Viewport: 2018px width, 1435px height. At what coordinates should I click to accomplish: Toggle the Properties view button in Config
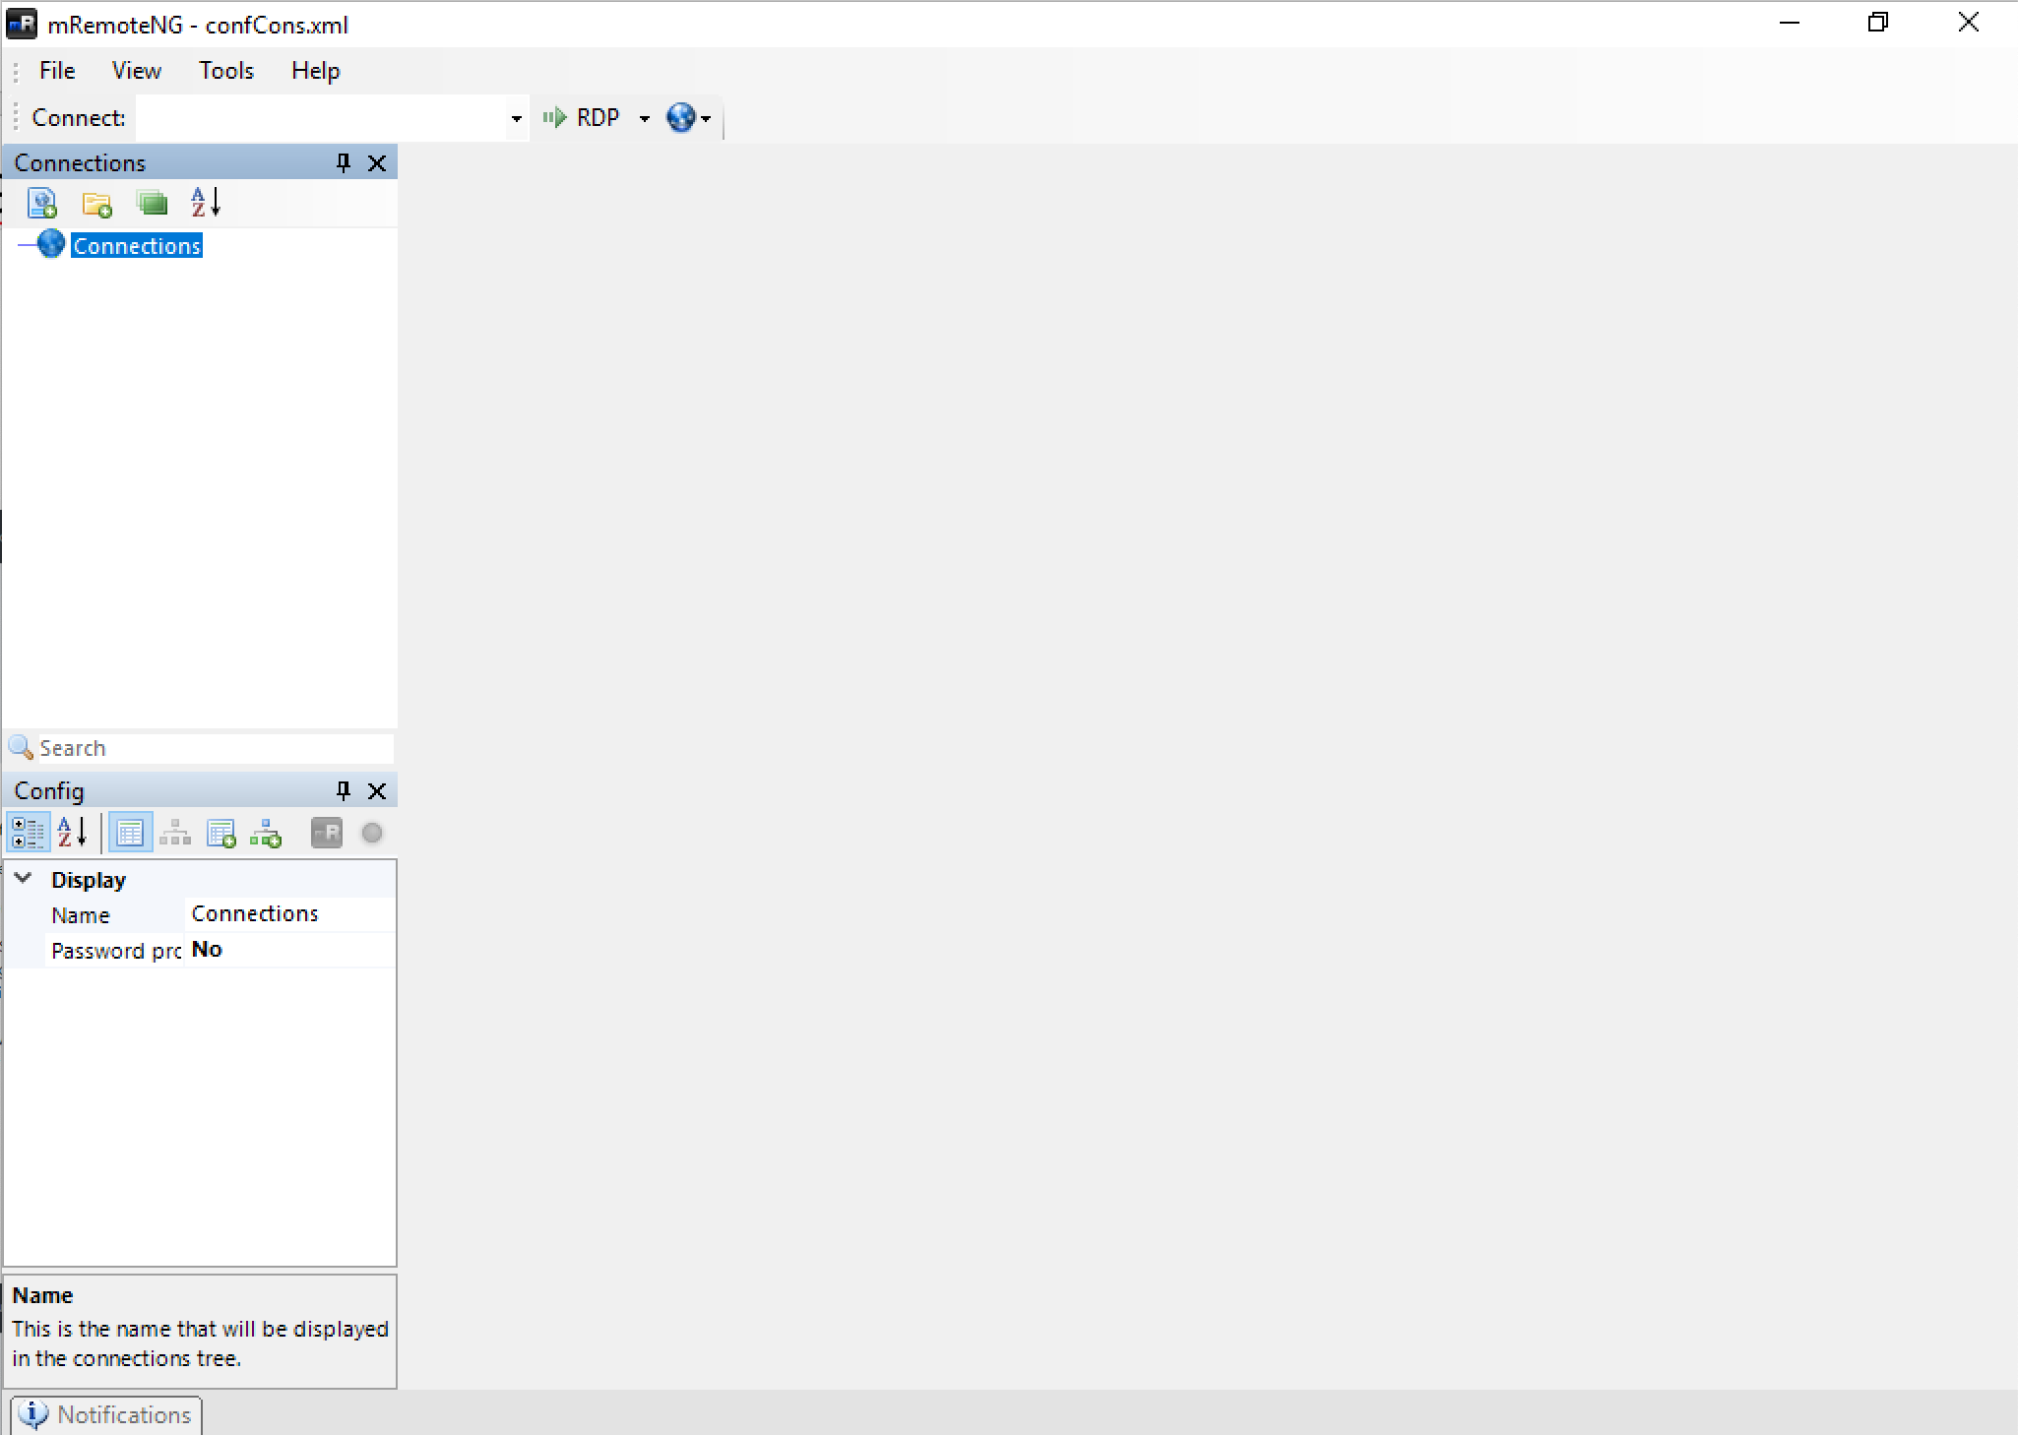click(x=130, y=834)
